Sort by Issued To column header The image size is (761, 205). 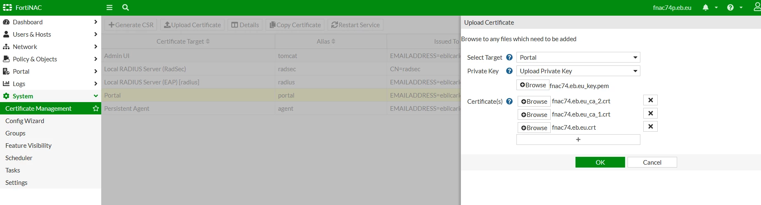coord(446,42)
